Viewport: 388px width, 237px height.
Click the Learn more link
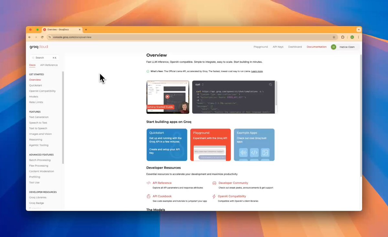(x=257, y=71)
